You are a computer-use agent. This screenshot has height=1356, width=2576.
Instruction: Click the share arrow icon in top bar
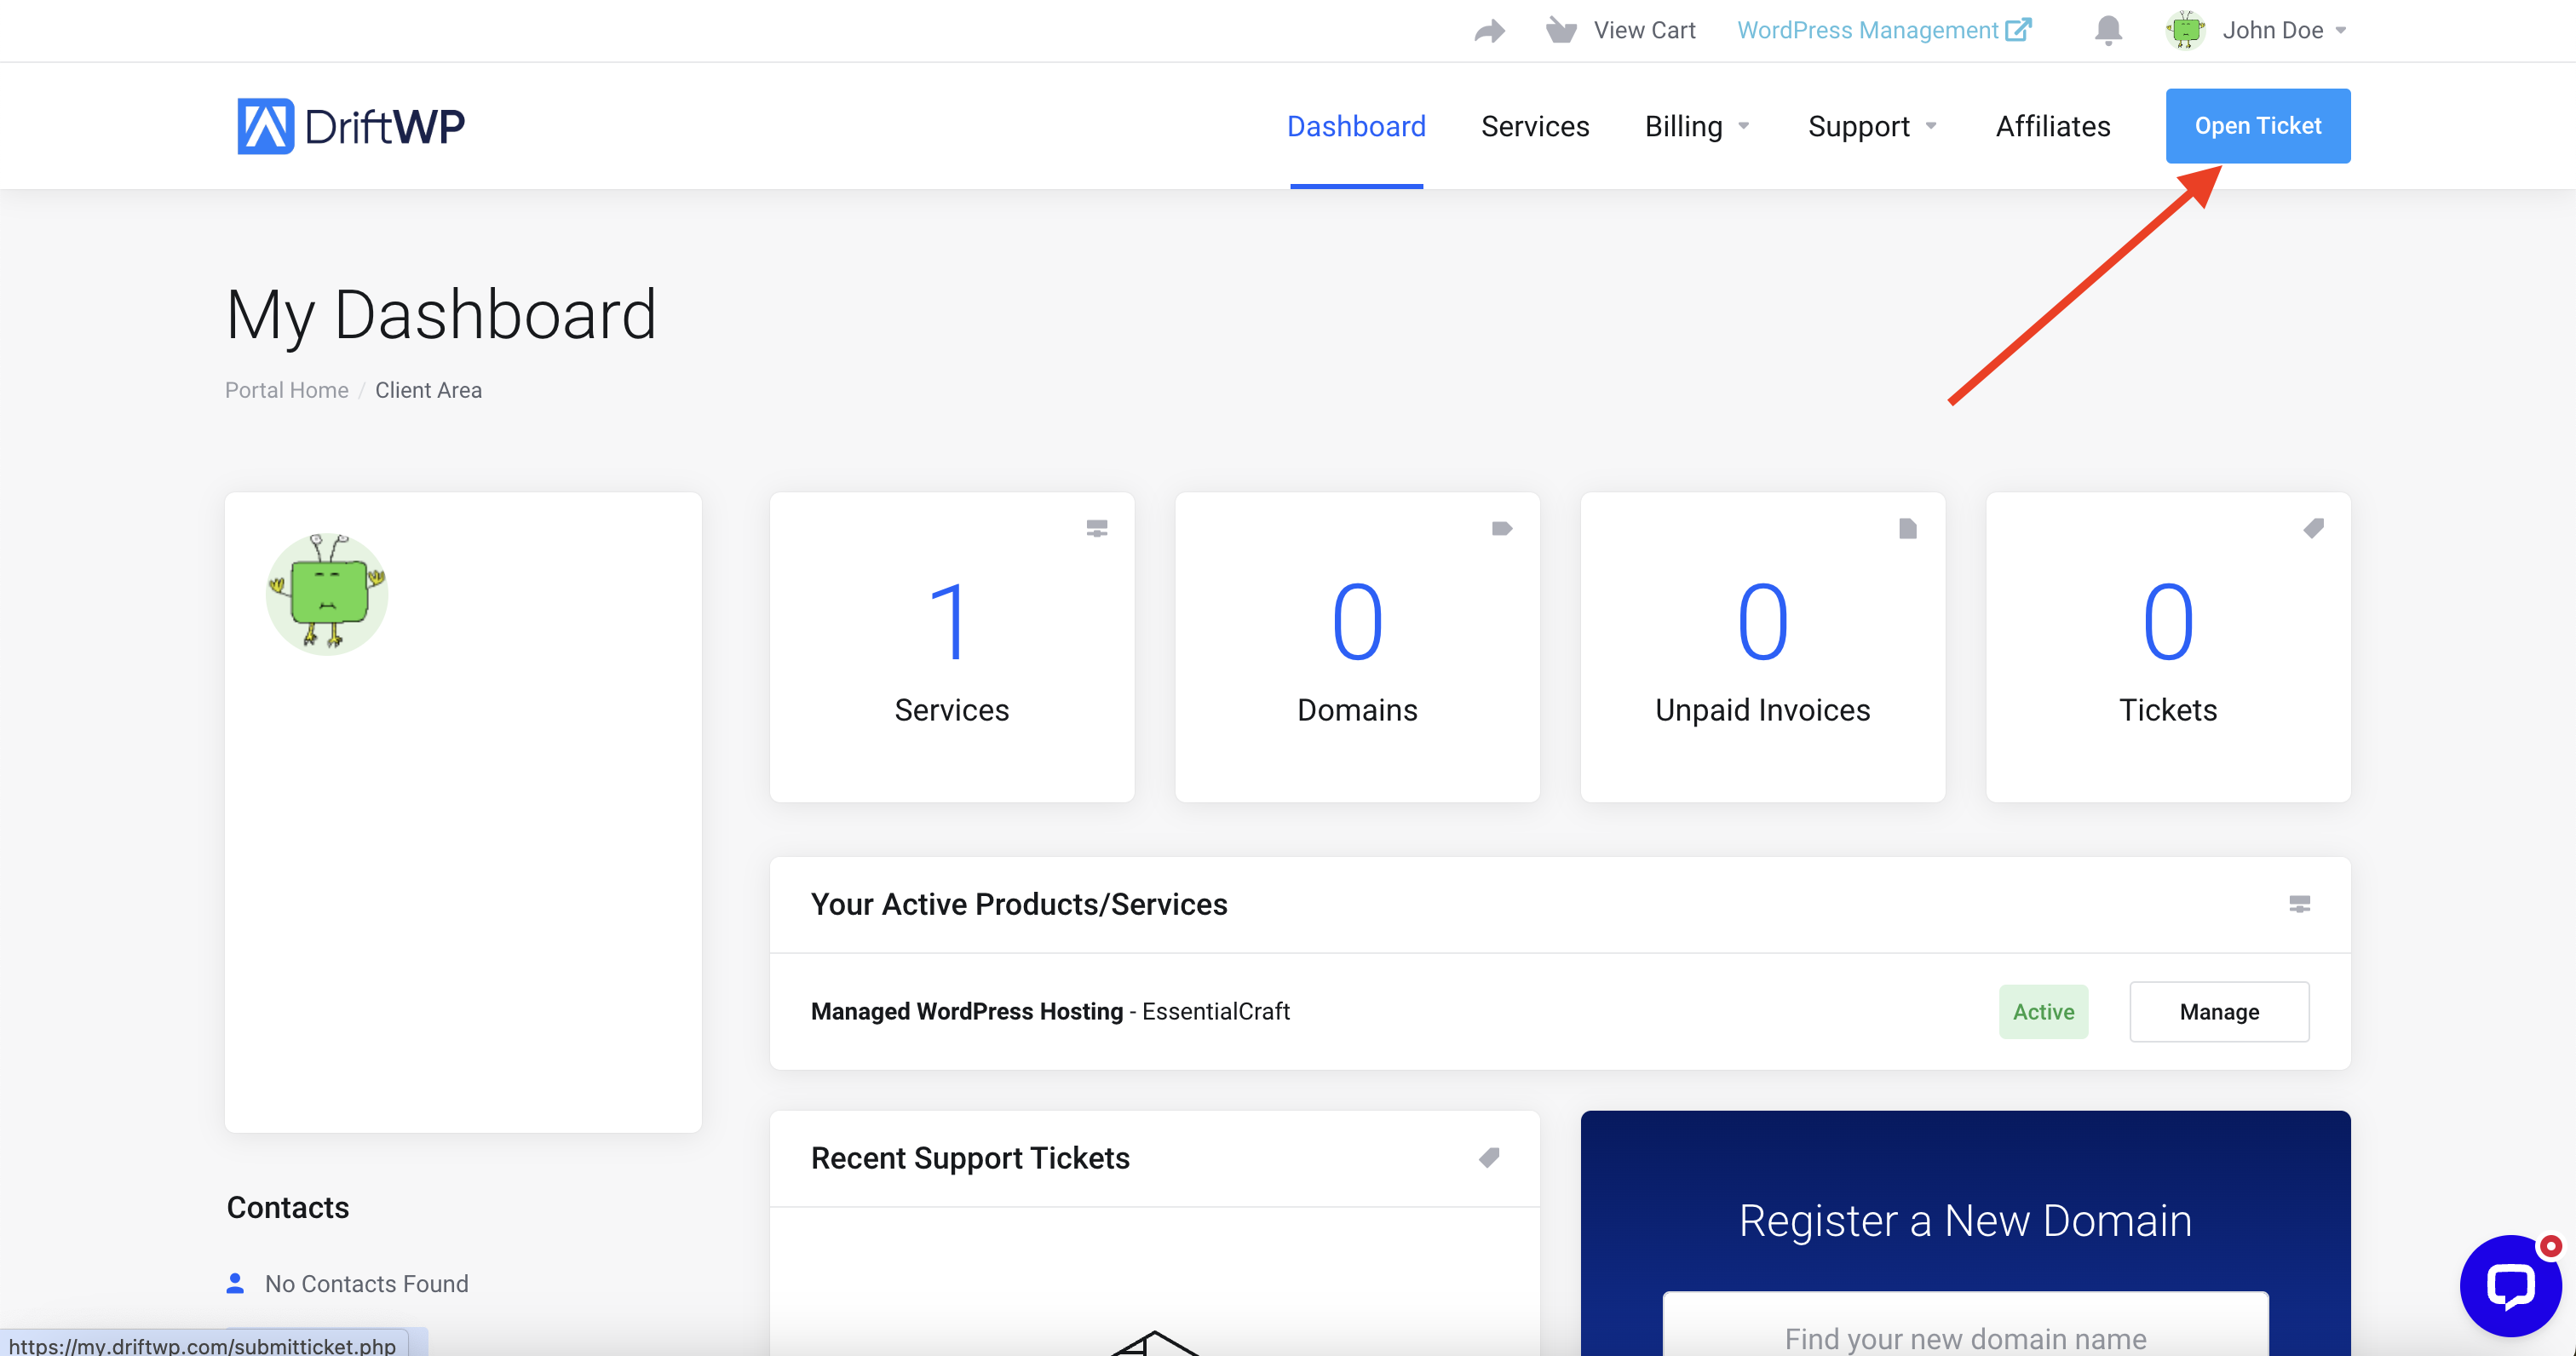coord(1489,31)
